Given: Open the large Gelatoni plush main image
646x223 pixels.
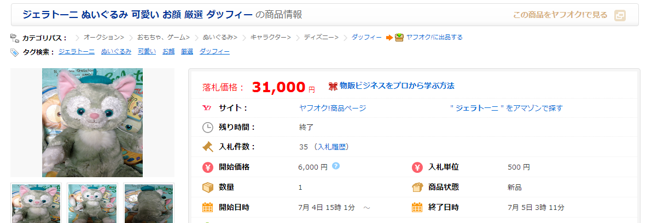Looking at the screenshot, I should click(92, 123).
